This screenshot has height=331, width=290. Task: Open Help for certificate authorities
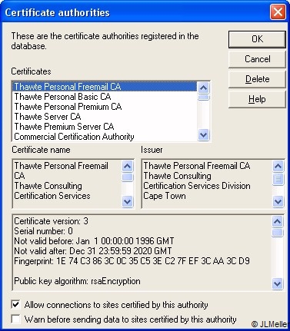tap(257, 99)
